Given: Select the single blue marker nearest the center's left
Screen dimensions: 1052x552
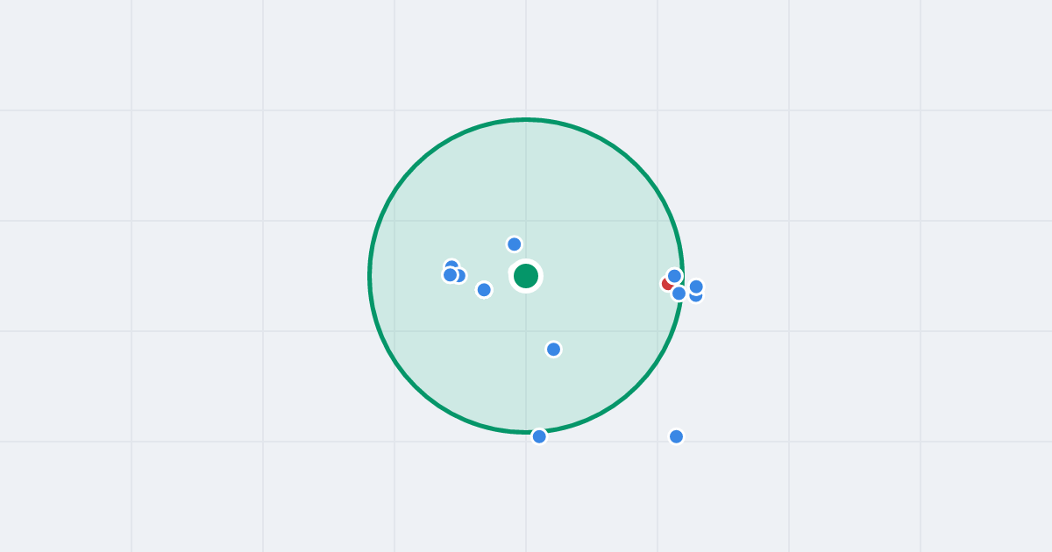Looking at the screenshot, I should click(x=484, y=290).
